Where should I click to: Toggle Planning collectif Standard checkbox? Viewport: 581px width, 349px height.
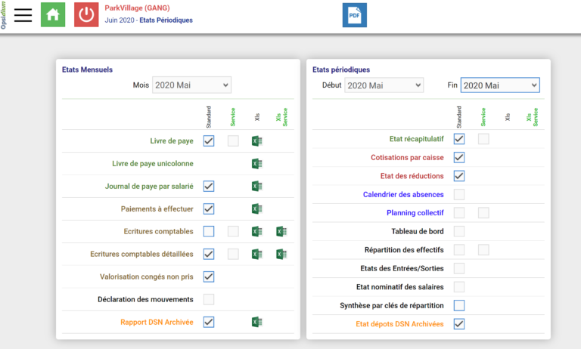(x=459, y=213)
